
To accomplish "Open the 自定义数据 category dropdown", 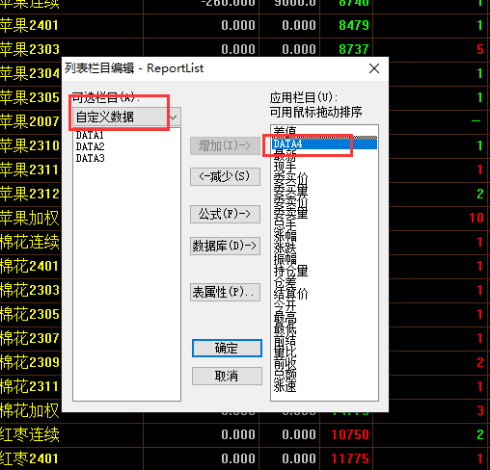I will coord(127,117).
